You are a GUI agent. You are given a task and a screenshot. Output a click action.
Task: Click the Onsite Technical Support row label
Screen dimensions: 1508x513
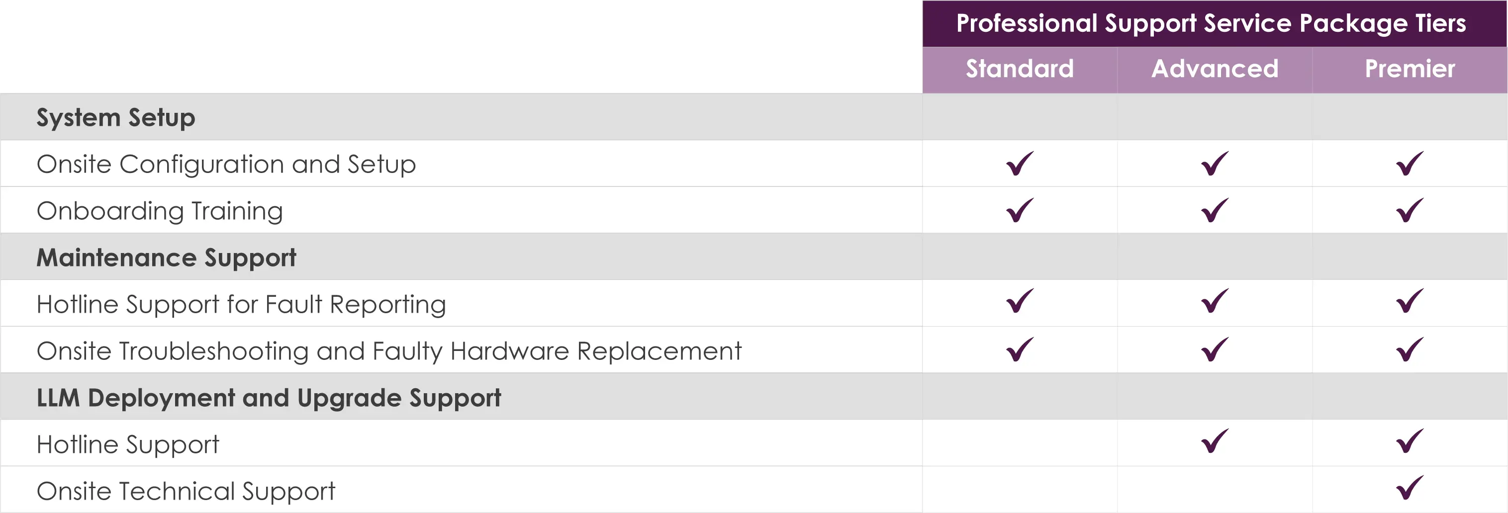pyautogui.click(x=186, y=491)
